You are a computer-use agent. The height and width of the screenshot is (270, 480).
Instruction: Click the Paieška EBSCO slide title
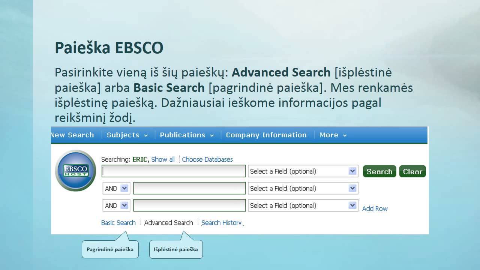pos(109,48)
